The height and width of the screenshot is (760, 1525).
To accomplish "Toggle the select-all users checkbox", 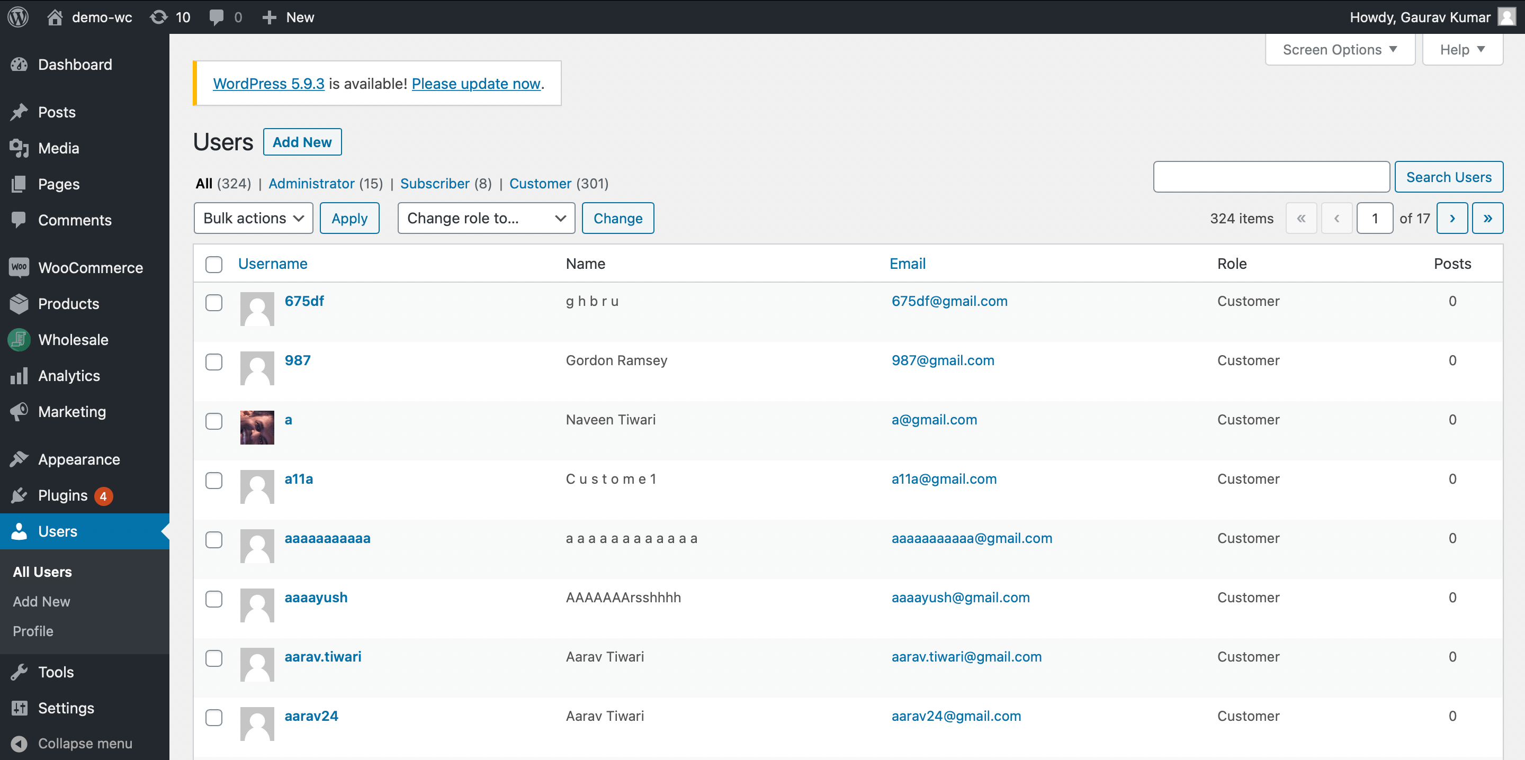I will (x=214, y=265).
